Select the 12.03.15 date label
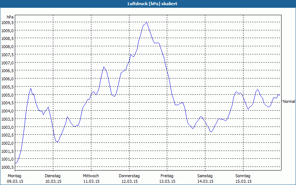Image resolution: width=296 pixels, height=185 pixels. (129, 181)
